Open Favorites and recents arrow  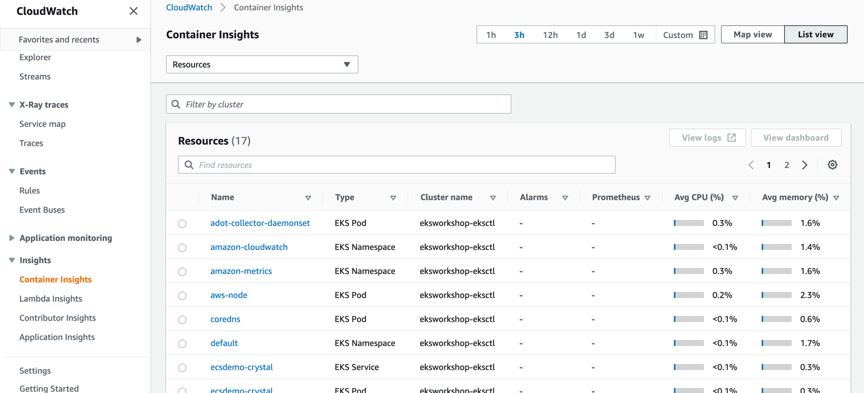point(138,39)
